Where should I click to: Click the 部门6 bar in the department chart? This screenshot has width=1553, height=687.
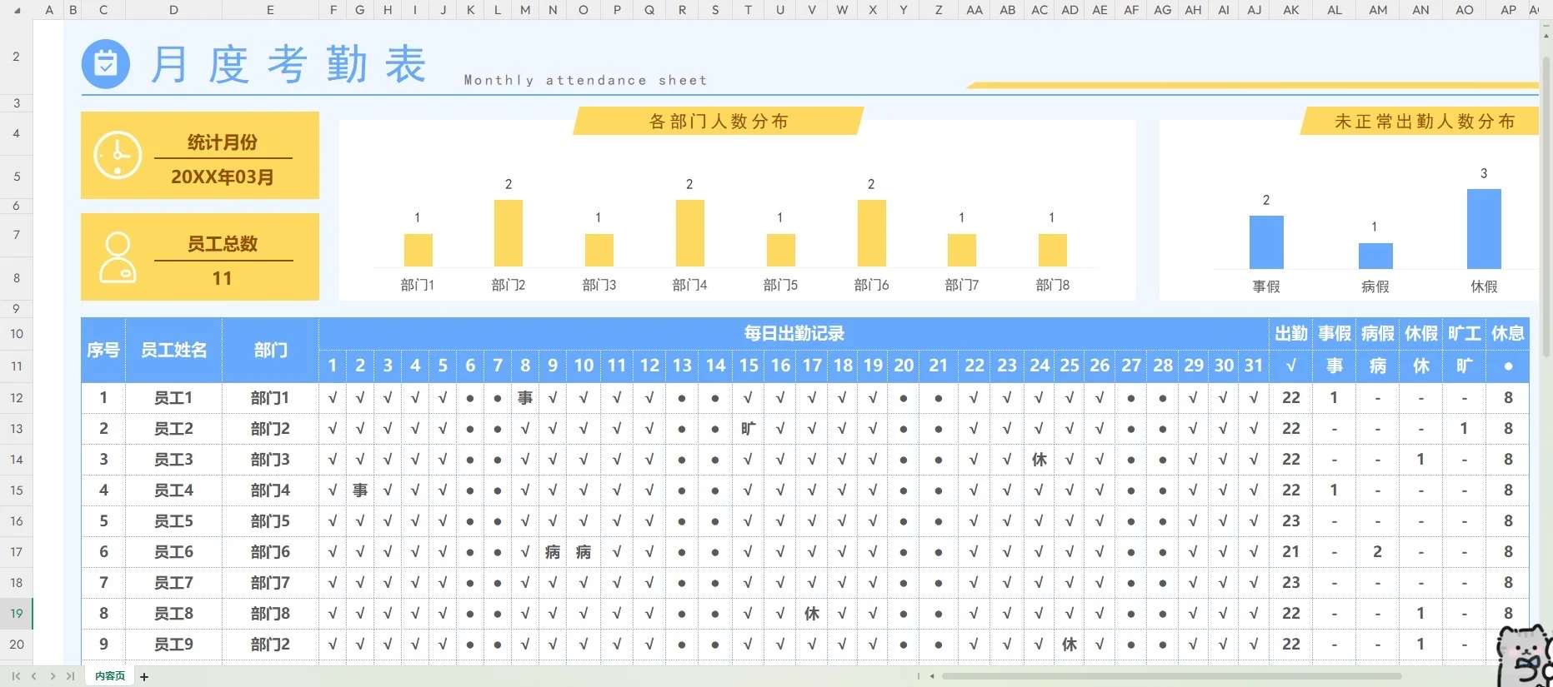coord(871,233)
